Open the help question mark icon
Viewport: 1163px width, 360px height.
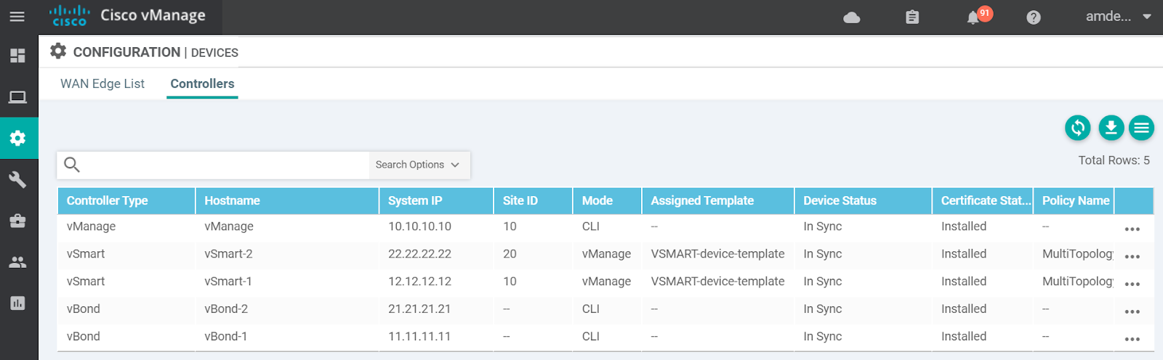click(1033, 17)
